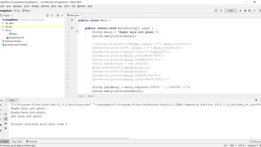This screenshot has width=261, height=147.
Task: Open the Window menu
Action: point(81,6)
